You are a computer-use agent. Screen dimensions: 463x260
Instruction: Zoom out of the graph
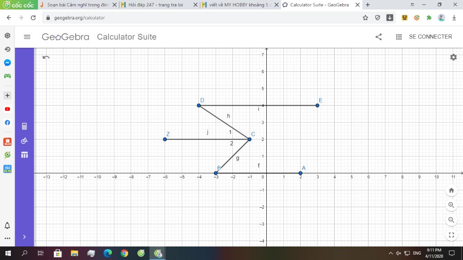(451, 220)
